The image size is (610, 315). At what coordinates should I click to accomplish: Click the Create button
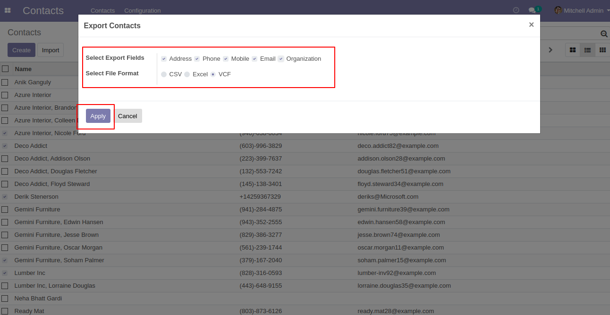click(22, 50)
